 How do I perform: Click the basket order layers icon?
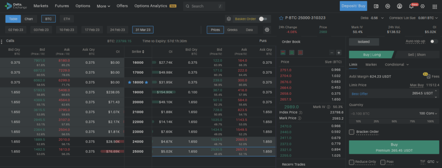tap(229, 19)
